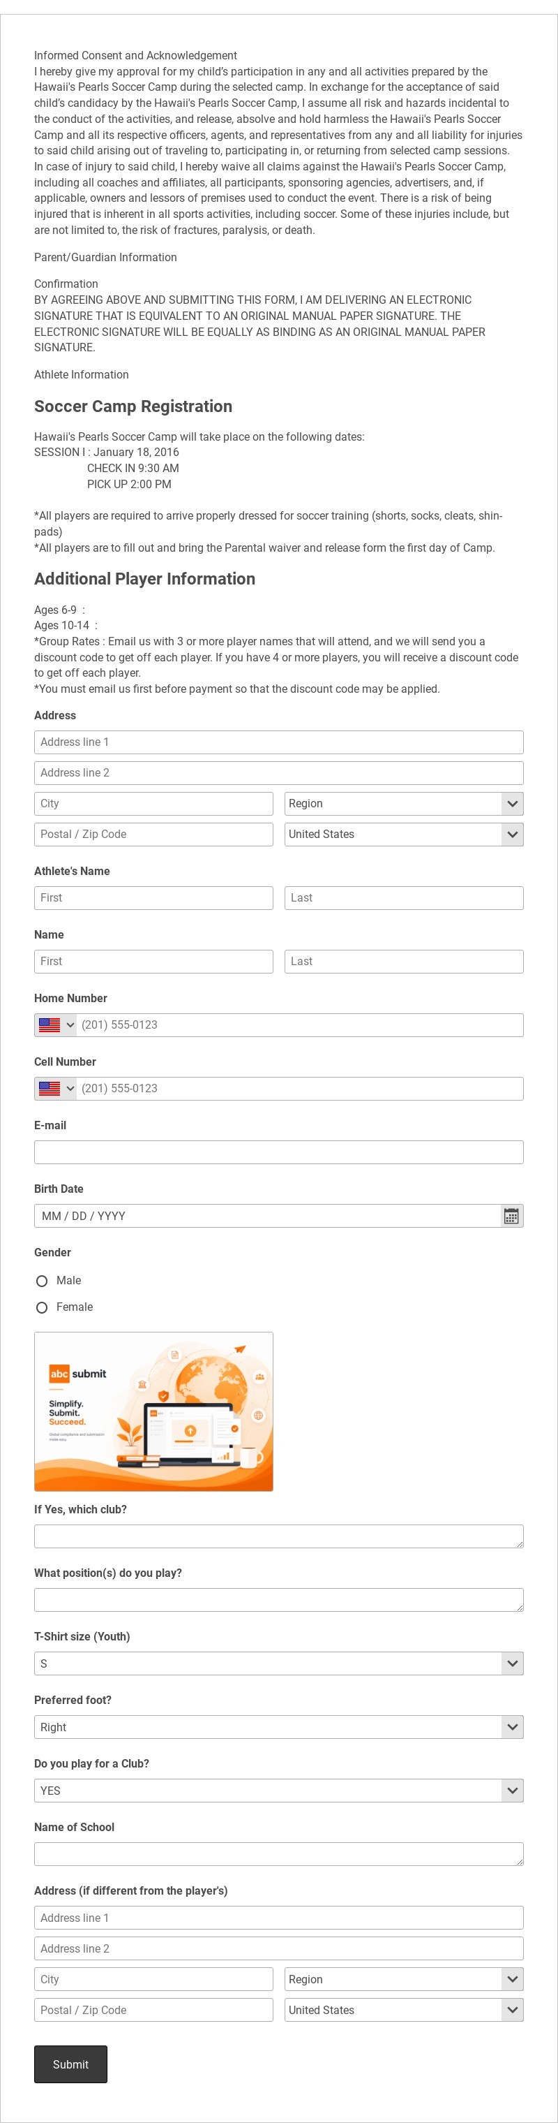Focus the If Yes, which club textbox
The height and width of the screenshot is (2123, 558).
point(279,1536)
